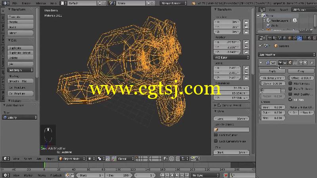Image resolution: width=317 pixels, height=178 pixels.
Task: Delete the current screen layout
Action: coord(104,3)
